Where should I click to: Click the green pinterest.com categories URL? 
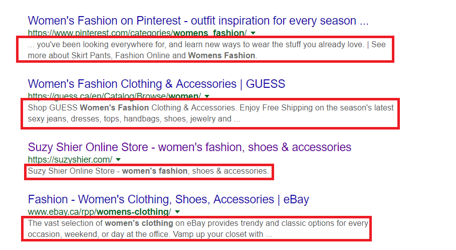point(137,33)
